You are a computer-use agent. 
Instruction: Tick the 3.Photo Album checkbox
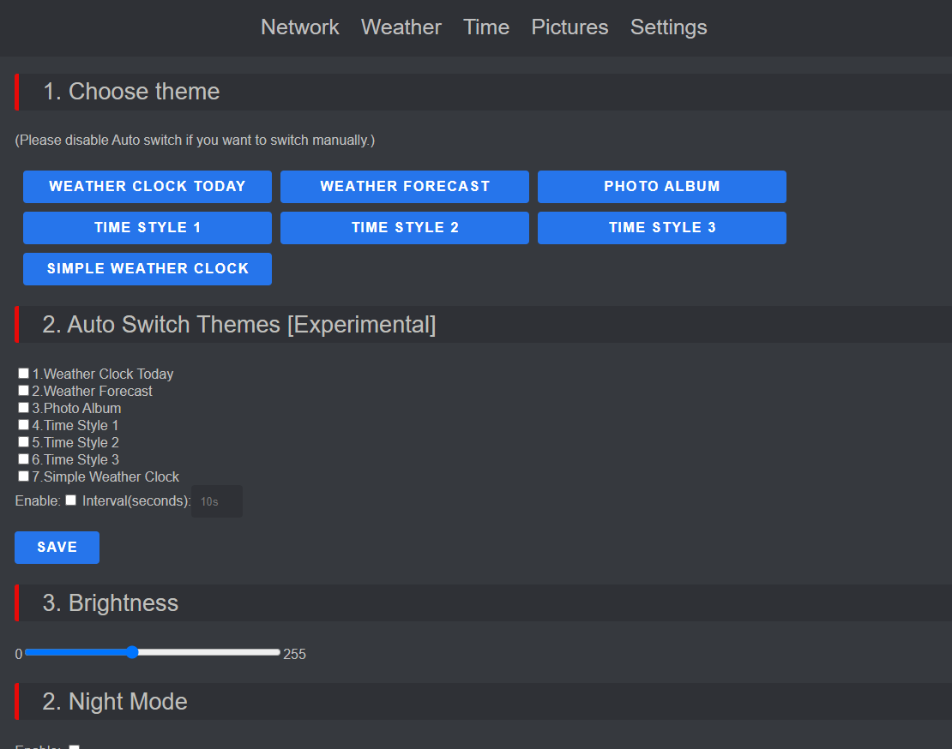(x=23, y=408)
